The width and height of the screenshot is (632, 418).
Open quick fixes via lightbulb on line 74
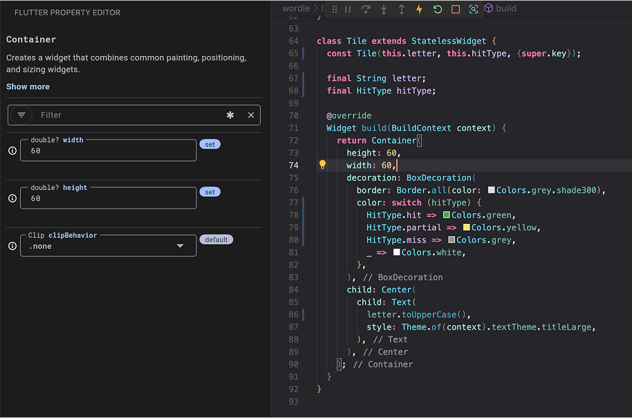tap(322, 165)
